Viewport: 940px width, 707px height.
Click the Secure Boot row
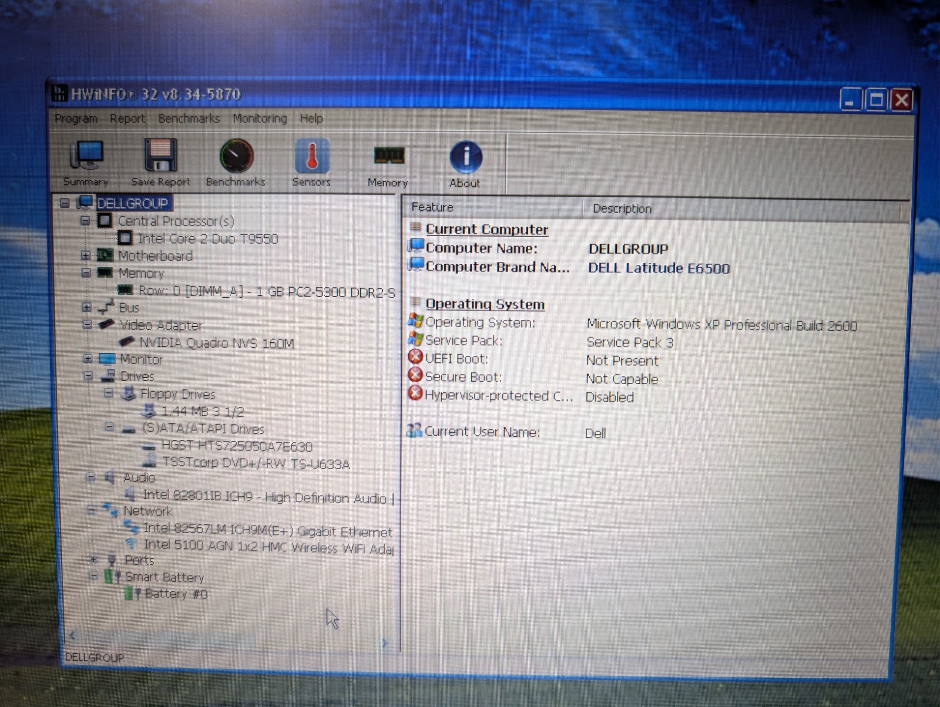(533, 378)
